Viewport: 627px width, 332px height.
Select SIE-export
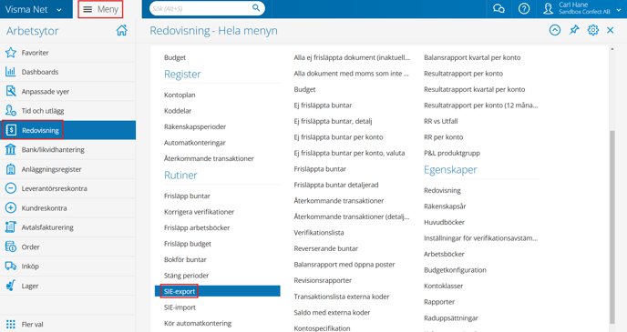pos(218,291)
